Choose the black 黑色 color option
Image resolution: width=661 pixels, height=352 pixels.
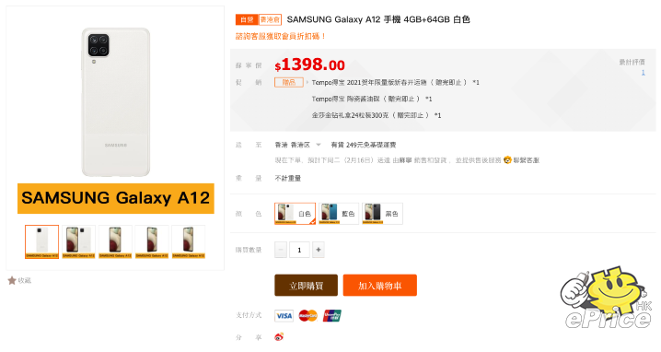(382, 214)
